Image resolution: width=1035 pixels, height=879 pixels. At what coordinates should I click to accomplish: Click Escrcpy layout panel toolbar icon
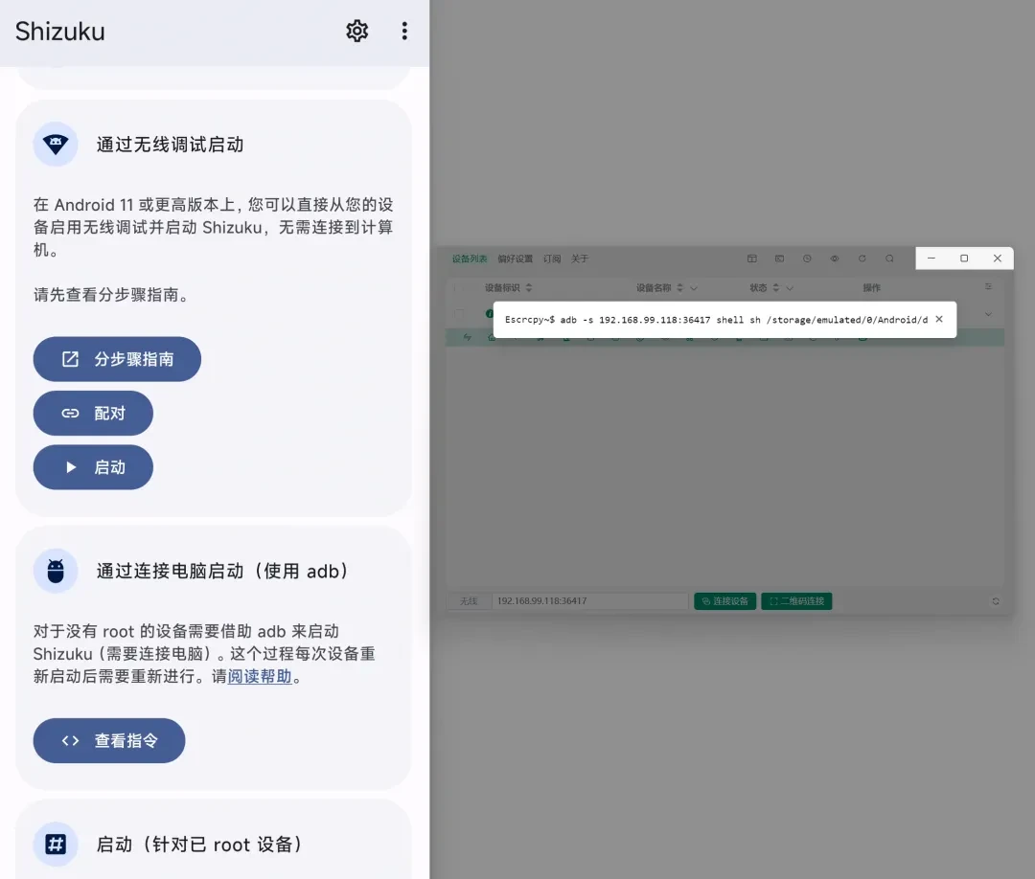pos(752,259)
